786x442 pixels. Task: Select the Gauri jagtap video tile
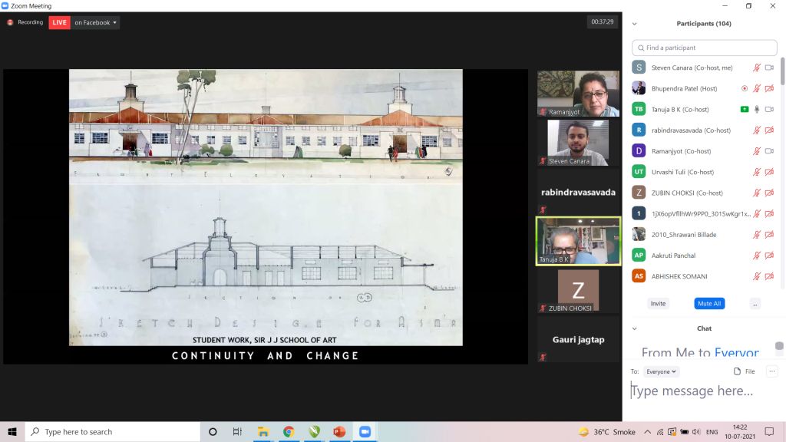[579, 339]
